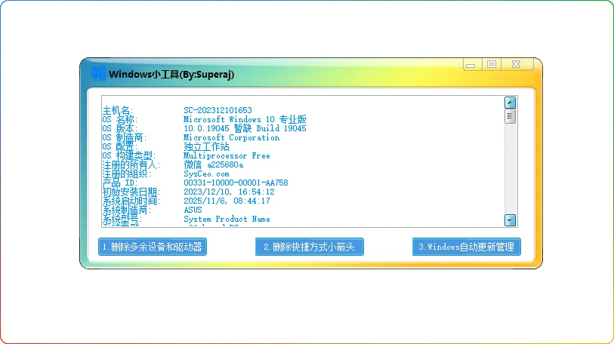Click the system manufacturer value ASUS
Viewport: 614px width, 344px height.
(193, 210)
